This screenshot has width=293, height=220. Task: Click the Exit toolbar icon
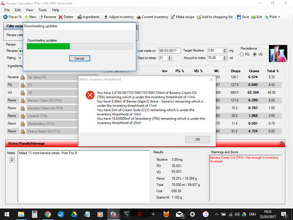(253, 17)
